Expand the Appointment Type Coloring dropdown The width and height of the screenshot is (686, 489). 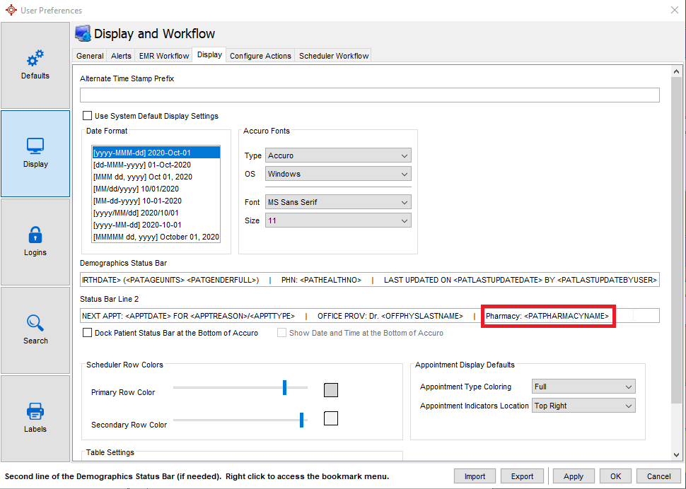click(583, 387)
